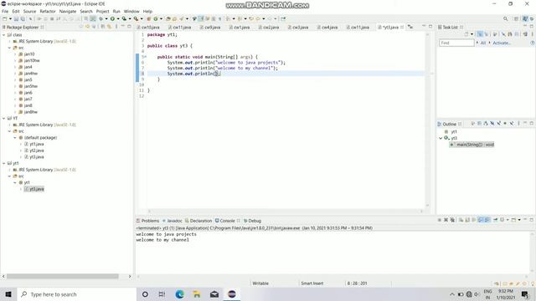Open the Javadoc tab
536x301 pixels.
pos(173,221)
